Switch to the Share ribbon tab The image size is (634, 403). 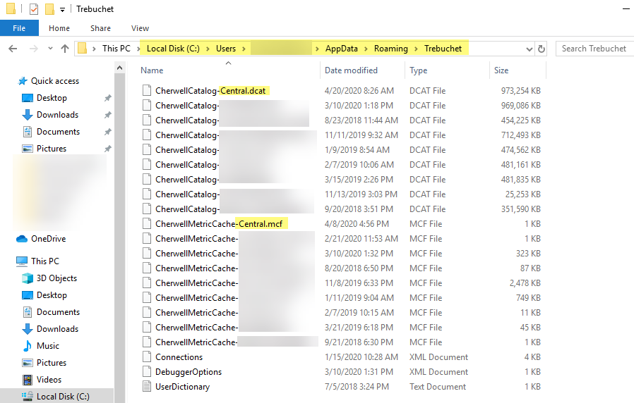[x=100, y=28]
